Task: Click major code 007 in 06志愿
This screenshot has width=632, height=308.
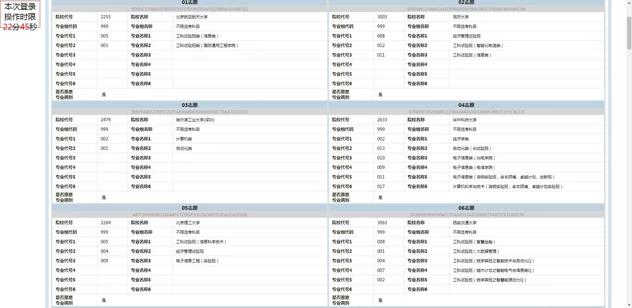Action: pyautogui.click(x=381, y=270)
